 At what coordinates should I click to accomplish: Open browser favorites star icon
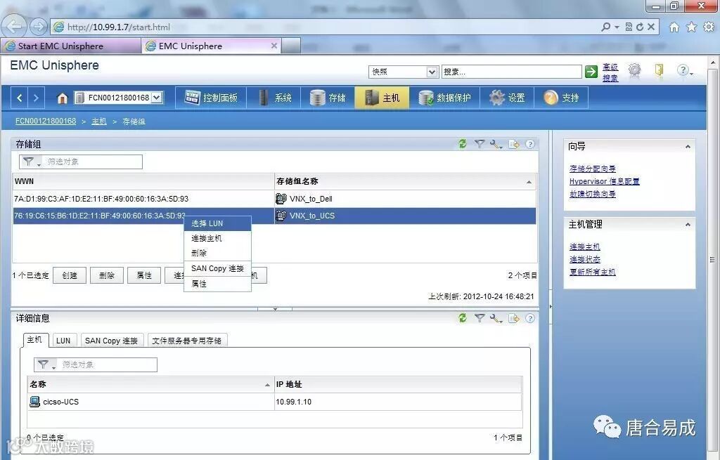691,27
